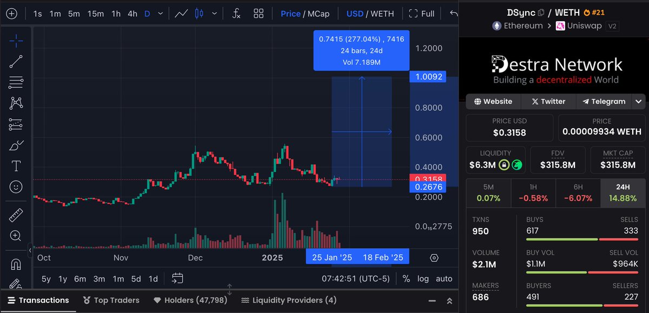Viewport: 649px width, 313px height.
Task: Open the Top Traders tab
Action: [111, 300]
